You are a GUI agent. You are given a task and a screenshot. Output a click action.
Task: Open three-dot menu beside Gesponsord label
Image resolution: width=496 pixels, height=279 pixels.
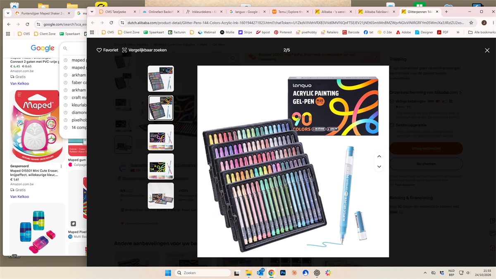tap(61, 167)
